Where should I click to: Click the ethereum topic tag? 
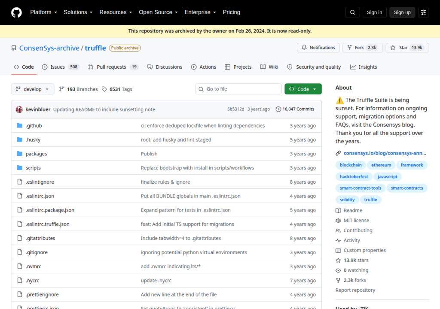pyautogui.click(x=381, y=165)
